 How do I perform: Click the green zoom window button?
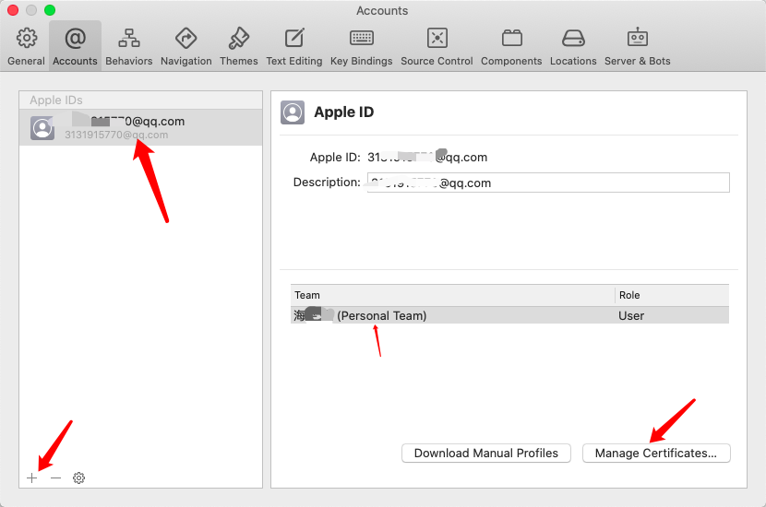coord(50,10)
